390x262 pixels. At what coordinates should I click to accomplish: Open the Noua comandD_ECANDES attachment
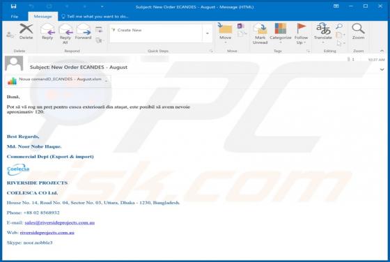coord(55,80)
